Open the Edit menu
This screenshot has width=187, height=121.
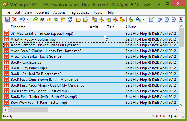17,12
